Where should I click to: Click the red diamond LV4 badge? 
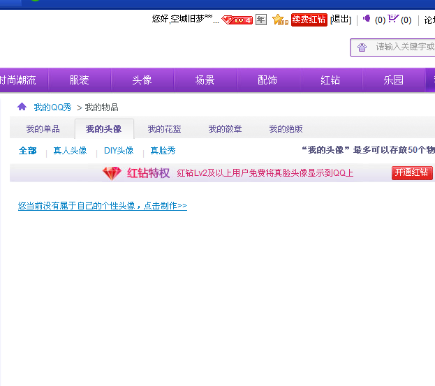coord(237,20)
